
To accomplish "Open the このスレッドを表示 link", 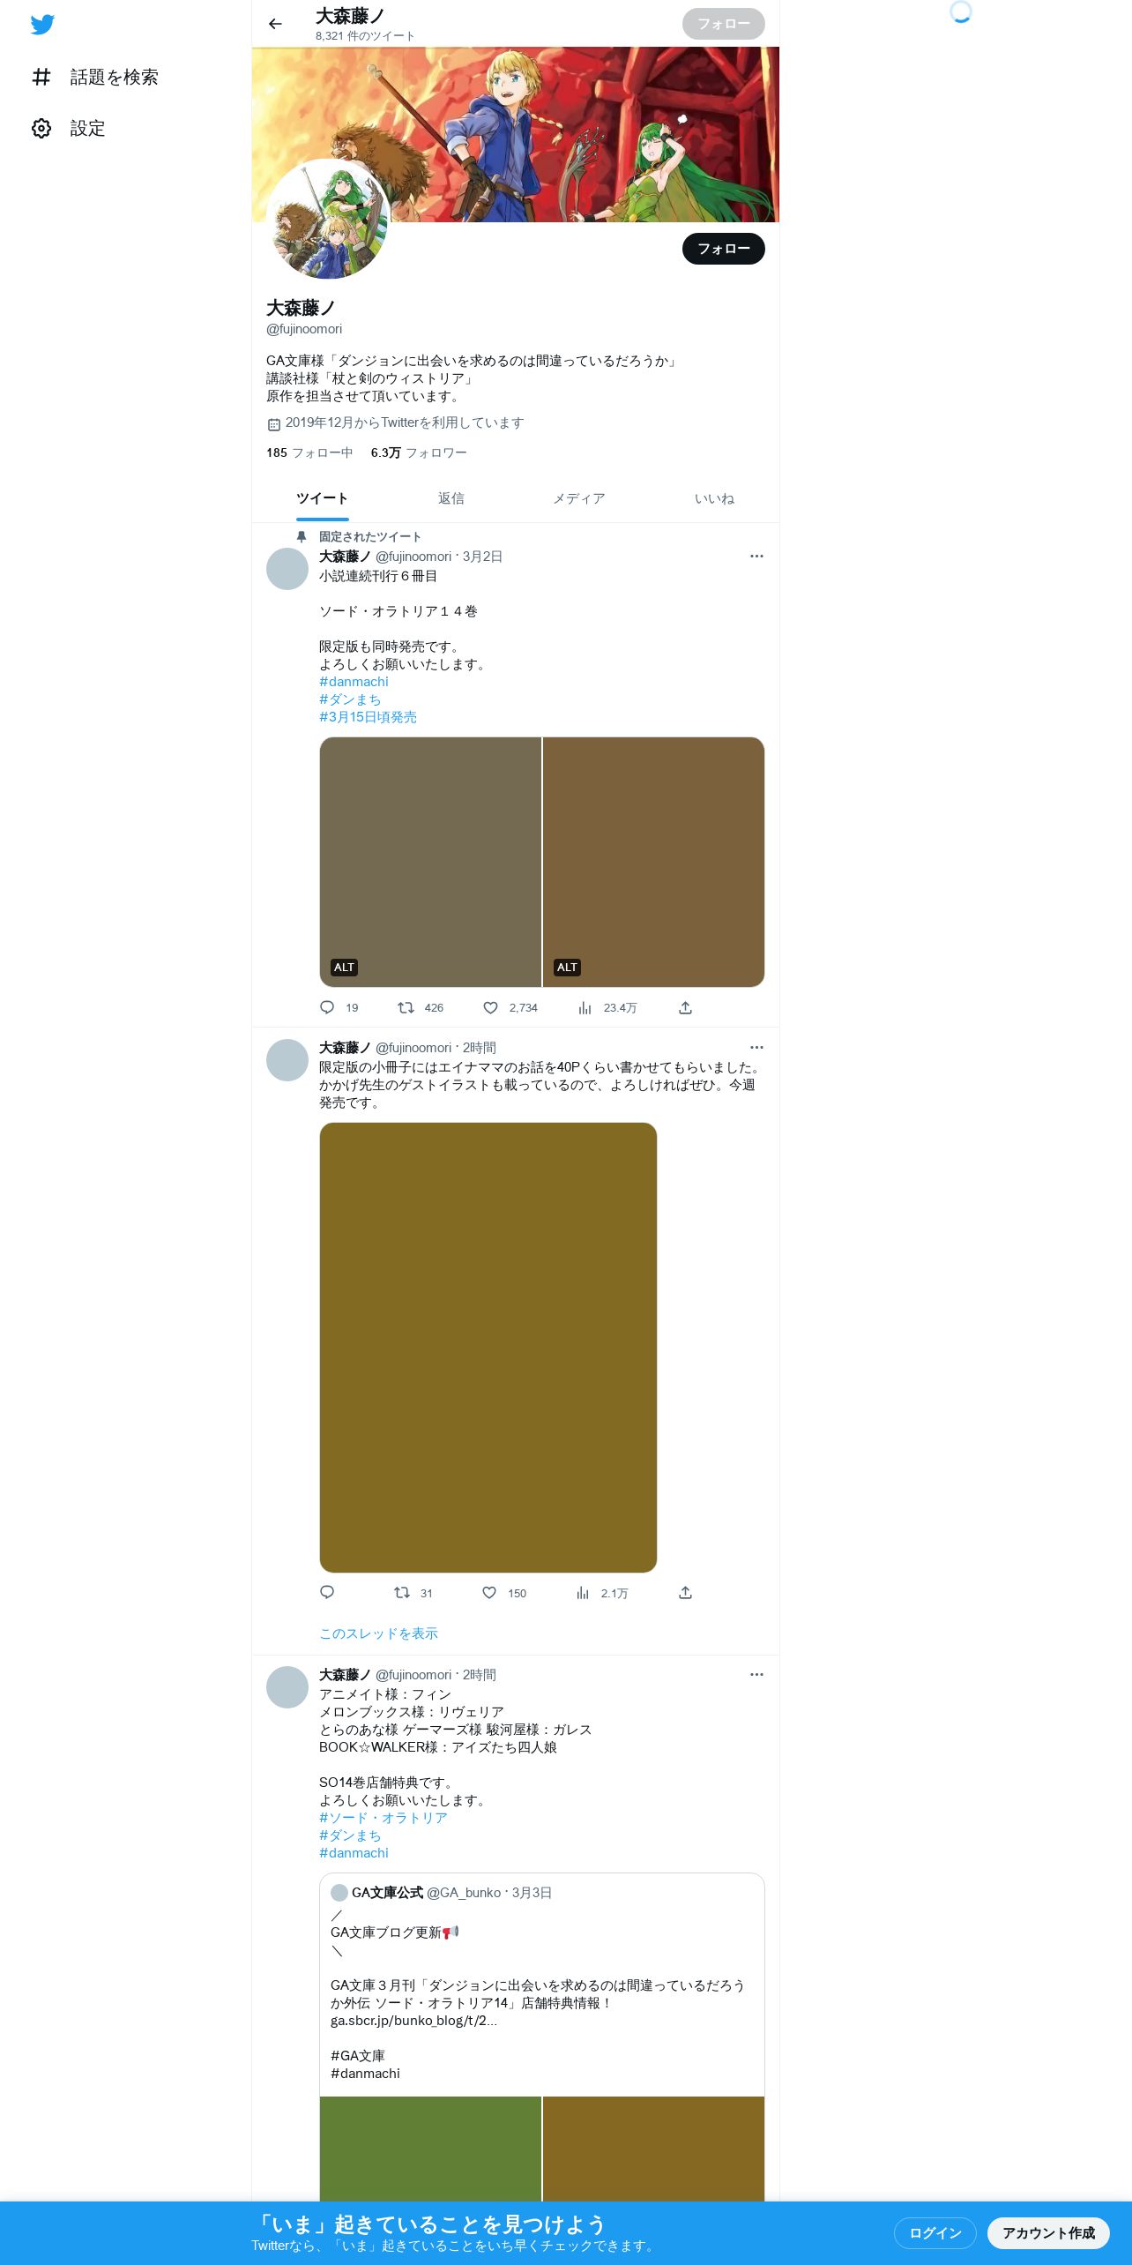I will 378,1633.
